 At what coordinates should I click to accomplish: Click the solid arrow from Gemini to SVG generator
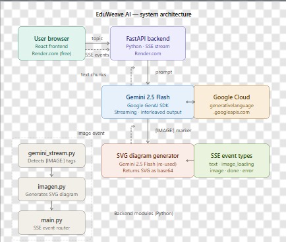click(148, 131)
